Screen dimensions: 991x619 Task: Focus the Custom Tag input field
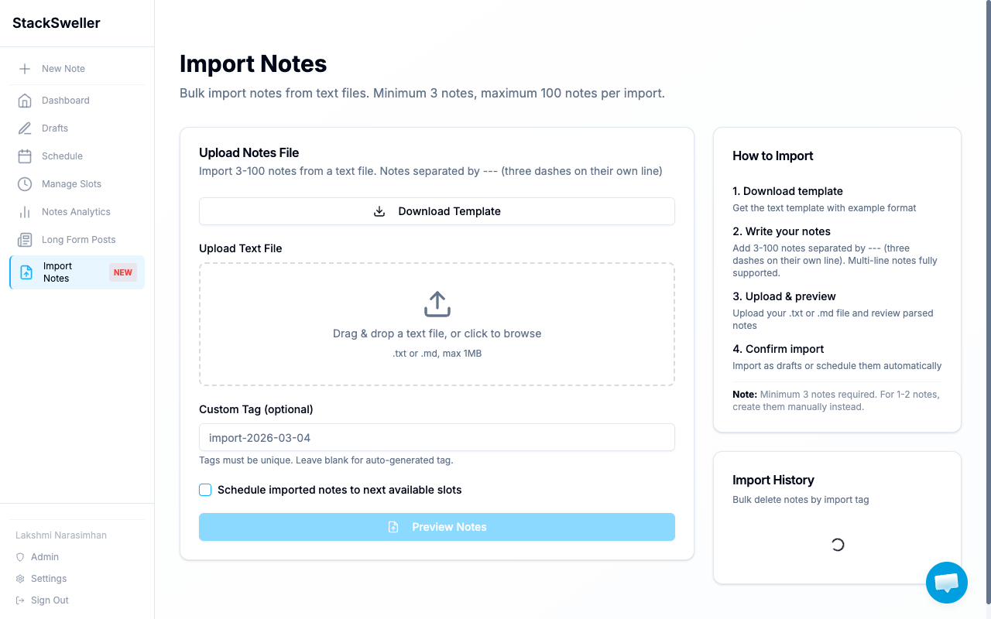click(x=437, y=437)
